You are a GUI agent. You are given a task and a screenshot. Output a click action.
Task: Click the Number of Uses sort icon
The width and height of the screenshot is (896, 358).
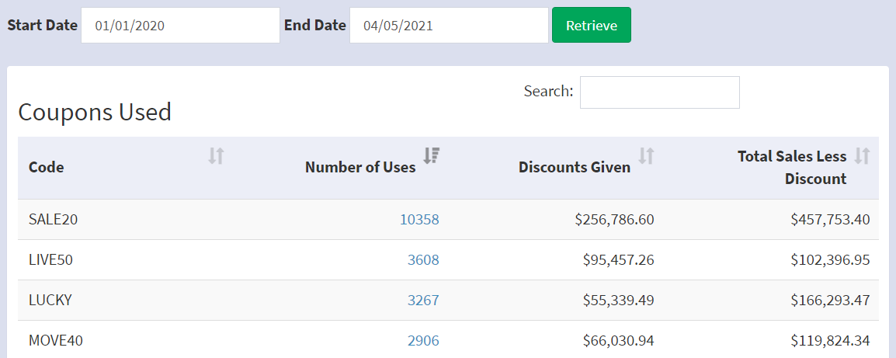point(432,155)
